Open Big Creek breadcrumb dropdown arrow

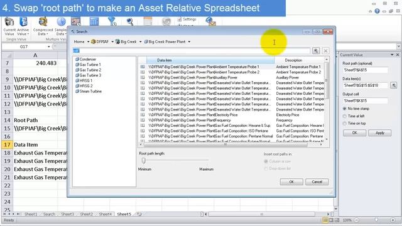click(141, 42)
